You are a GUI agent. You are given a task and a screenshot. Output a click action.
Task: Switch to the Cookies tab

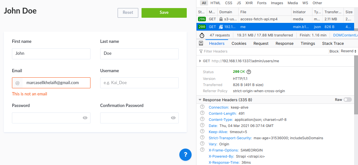[x=239, y=43]
